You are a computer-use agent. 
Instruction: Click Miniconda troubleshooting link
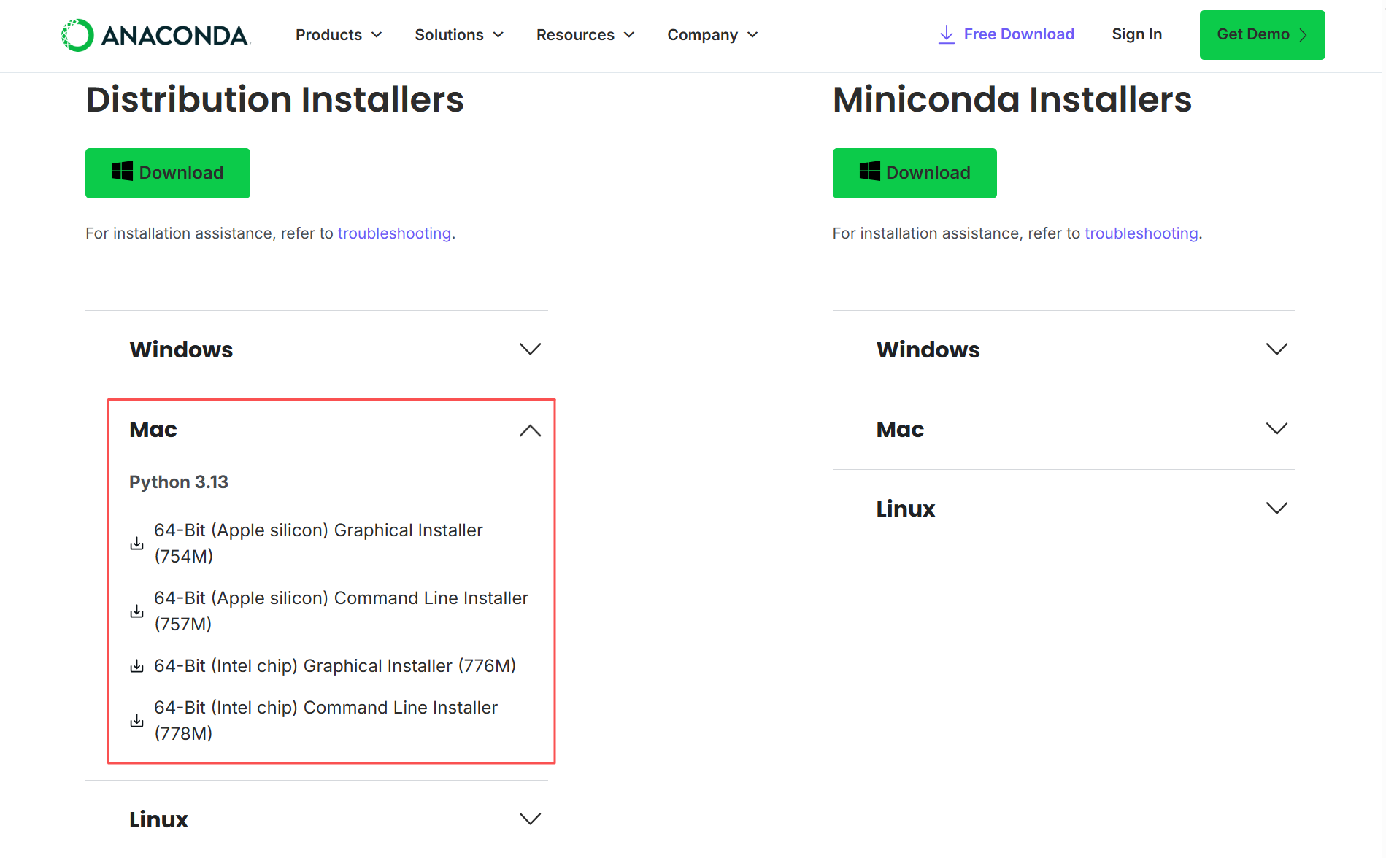pyautogui.click(x=1141, y=233)
